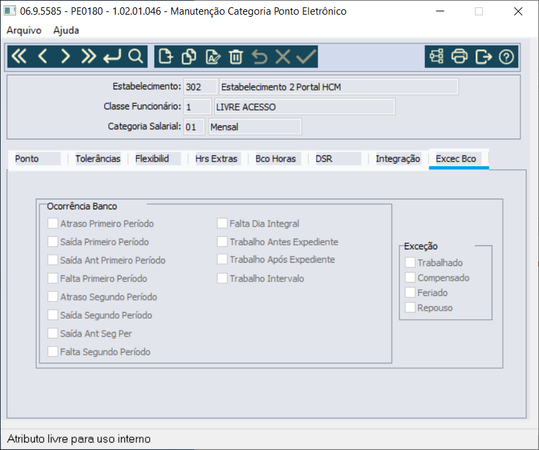Viewport: 539px width, 450px height.
Task: Check the Trabalhado exception box
Action: pyautogui.click(x=410, y=263)
